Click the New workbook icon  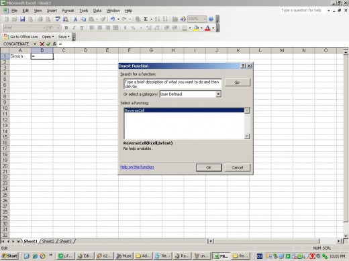(x=7, y=19)
